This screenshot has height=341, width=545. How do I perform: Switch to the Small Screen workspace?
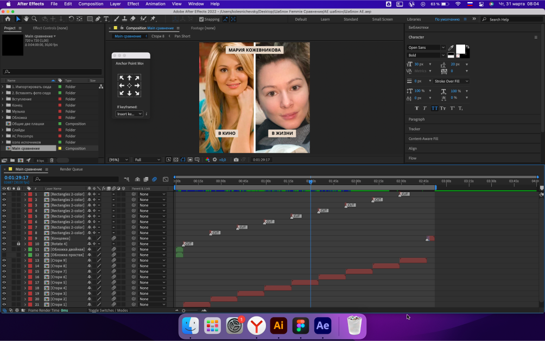click(x=382, y=19)
